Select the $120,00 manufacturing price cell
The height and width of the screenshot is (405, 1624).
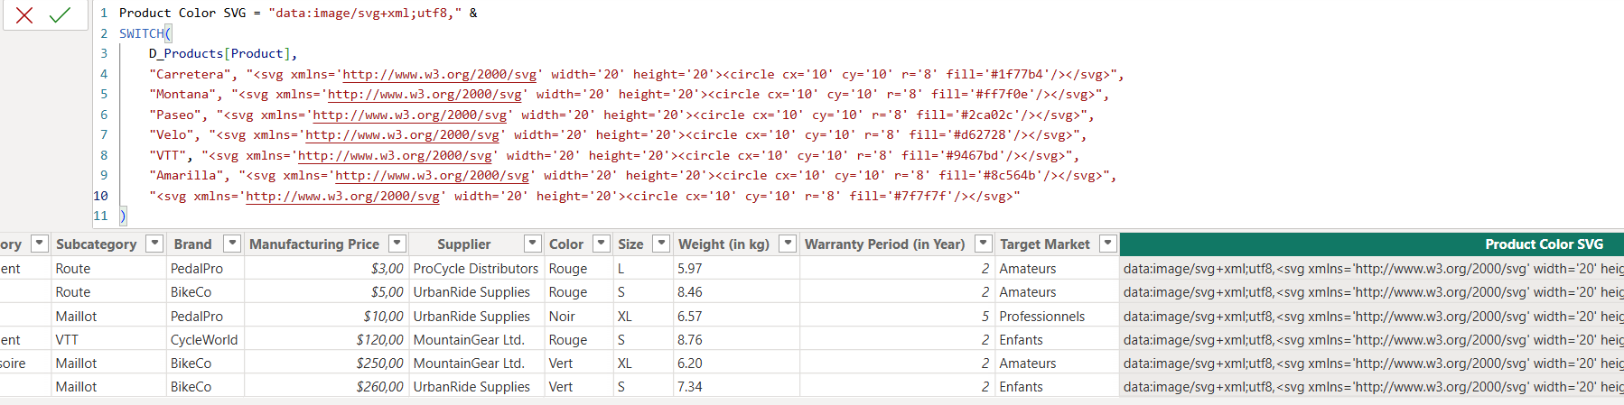click(x=379, y=339)
